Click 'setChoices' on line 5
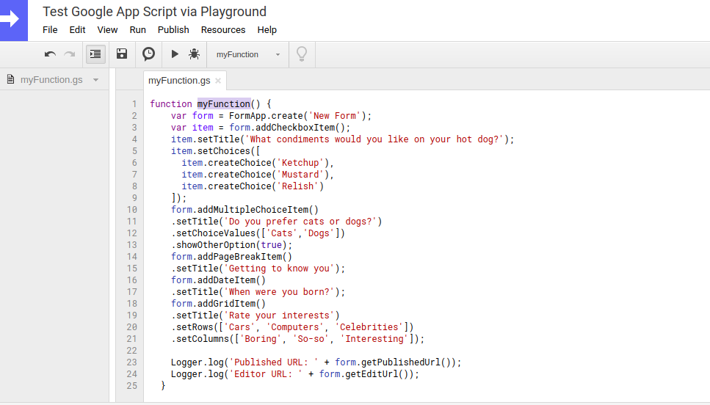Image resolution: width=710 pixels, height=405 pixels. [x=224, y=151]
